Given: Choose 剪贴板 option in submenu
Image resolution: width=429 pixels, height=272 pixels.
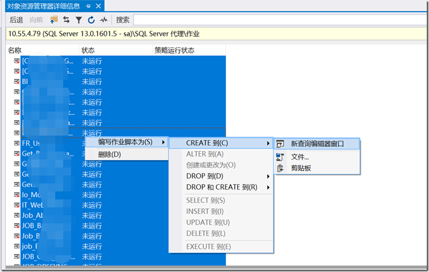Looking at the screenshot, I should coord(317,168).
